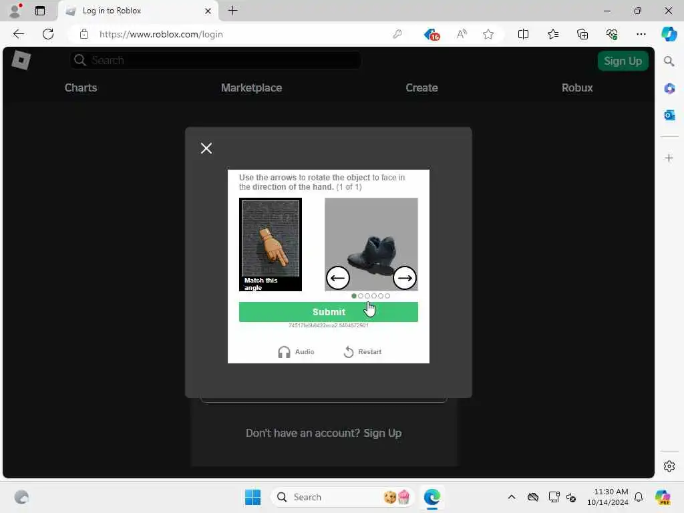Restart the captcha challenge

(x=363, y=351)
